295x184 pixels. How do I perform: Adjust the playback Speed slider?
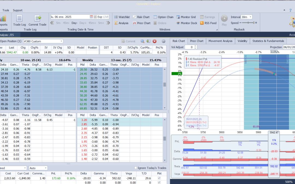tap(248, 23)
